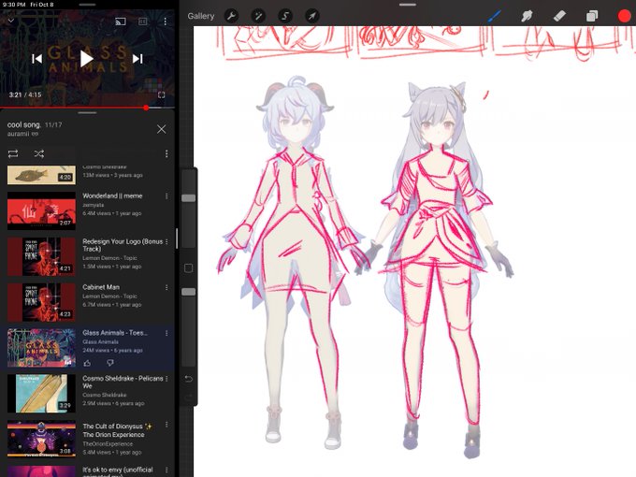Select the Smudge finger tool
This screenshot has width=636, height=477.
coord(526,16)
